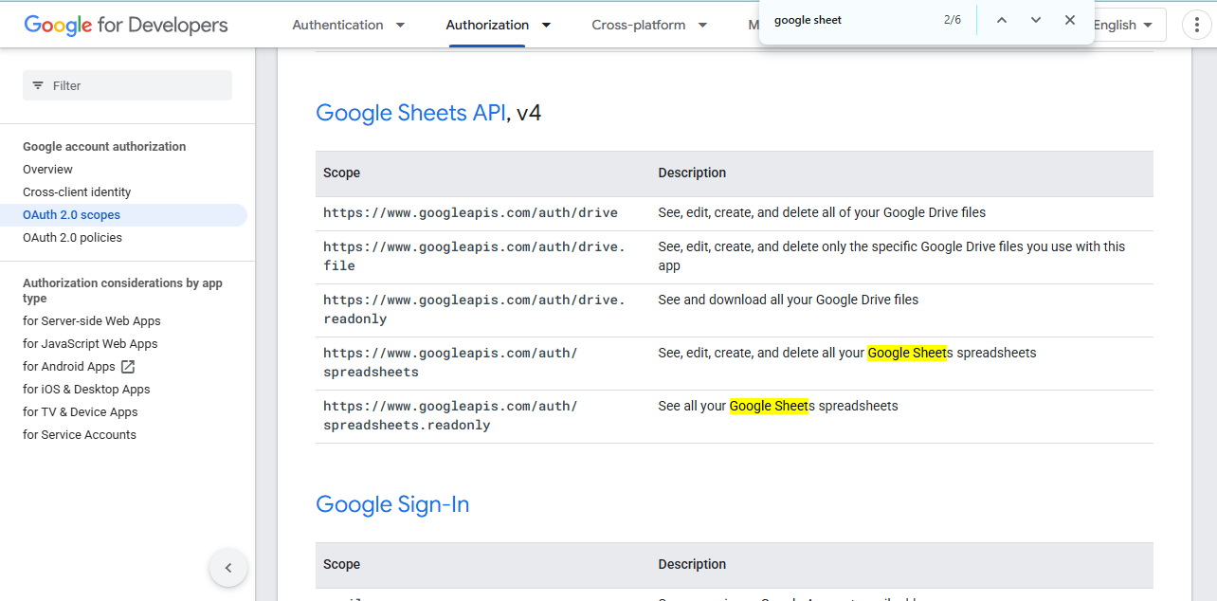This screenshot has height=601, width=1217.
Task: Open the vertical three-dot more options menu
Action: click(1198, 26)
